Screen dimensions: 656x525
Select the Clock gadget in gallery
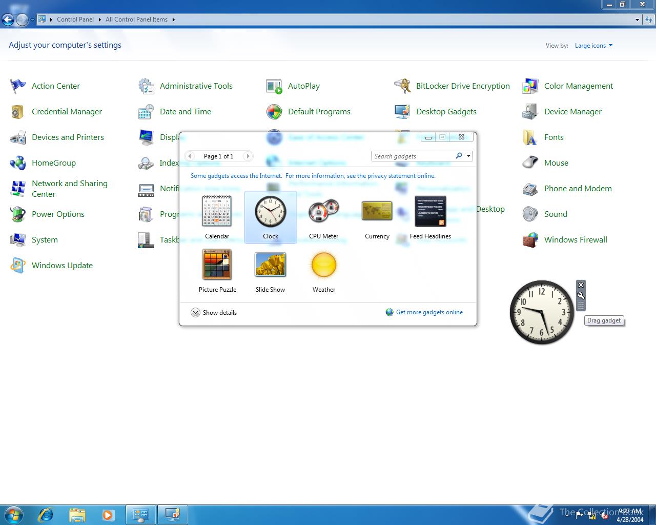point(271,217)
